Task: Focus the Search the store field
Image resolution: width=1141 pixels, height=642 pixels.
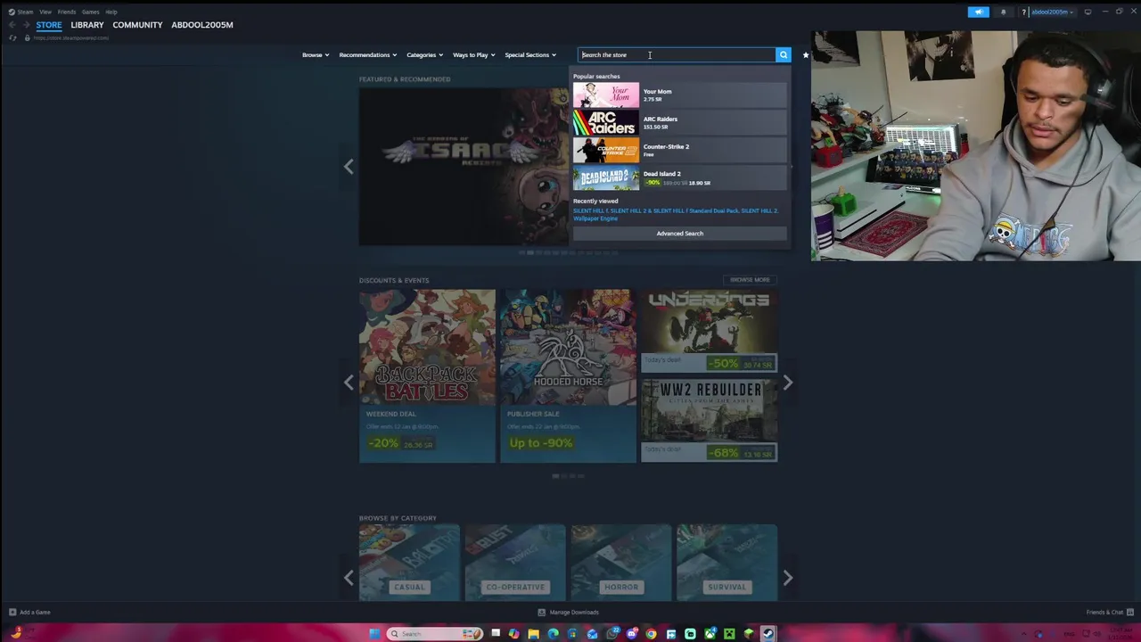Action: pos(677,55)
